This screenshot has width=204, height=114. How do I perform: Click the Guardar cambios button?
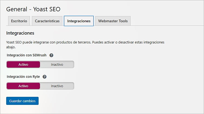[x=22, y=101]
